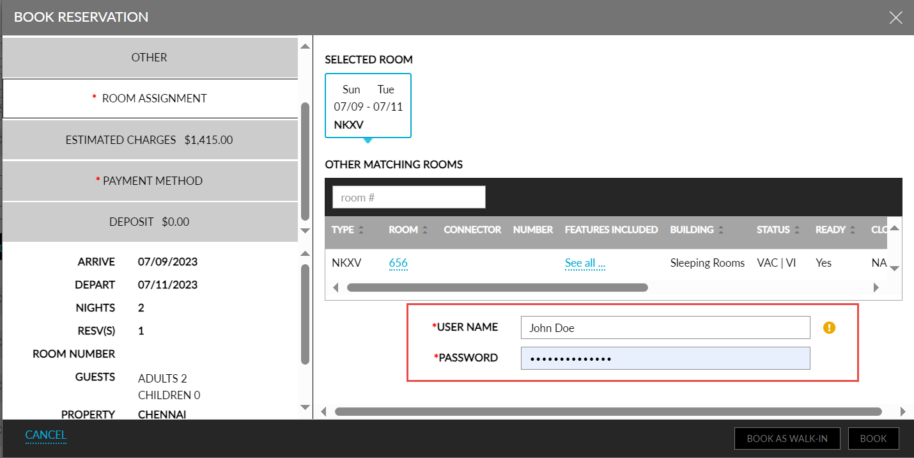Screen dimensions: 914x458
Task: Click the Sleeping Rooms building cell
Action: pyautogui.click(x=708, y=263)
